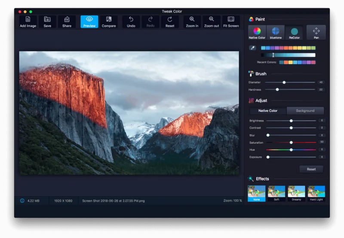Click the mountain image on the canvas
This screenshot has height=238, width=344.
click(x=129, y=113)
